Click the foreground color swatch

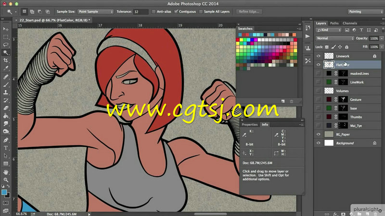coord(4,192)
